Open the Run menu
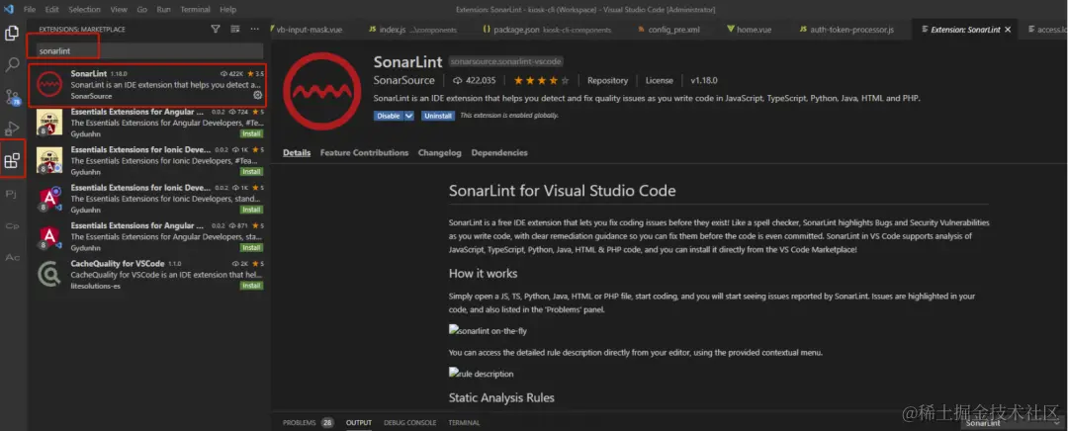1068x431 pixels. [163, 10]
